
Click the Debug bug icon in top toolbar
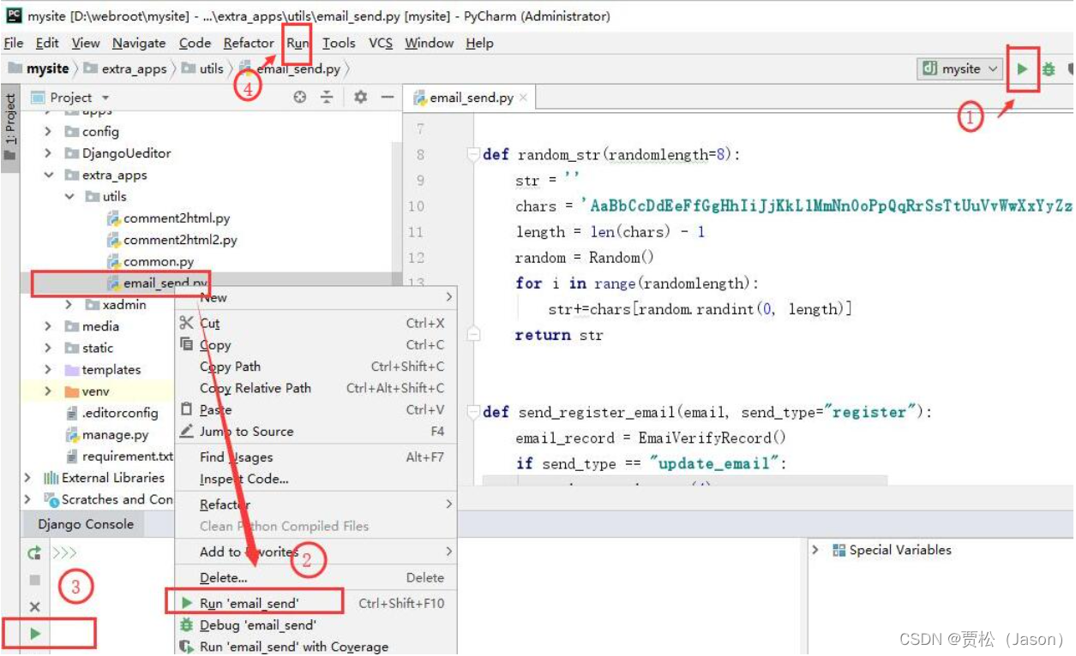(1049, 69)
